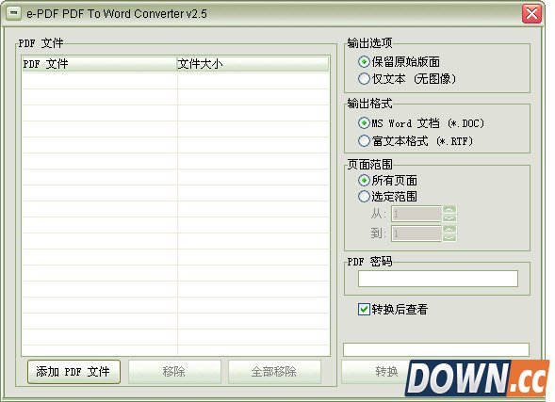
Task: Toggle the 转换后查看 checkbox
Action: (x=364, y=309)
